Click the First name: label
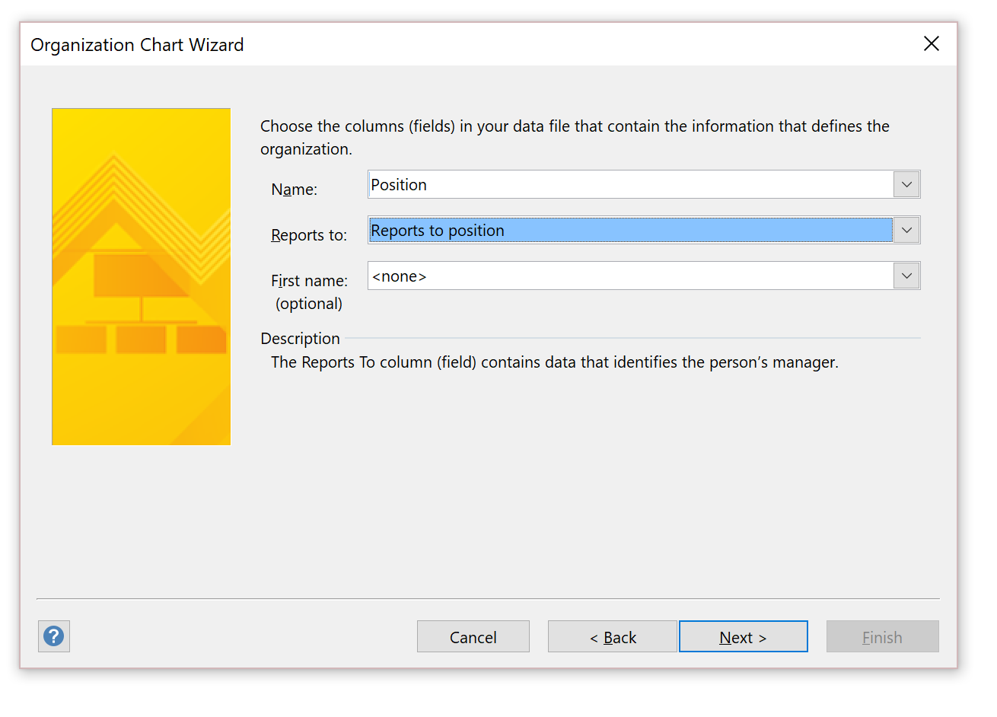 click(x=309, y=281)
